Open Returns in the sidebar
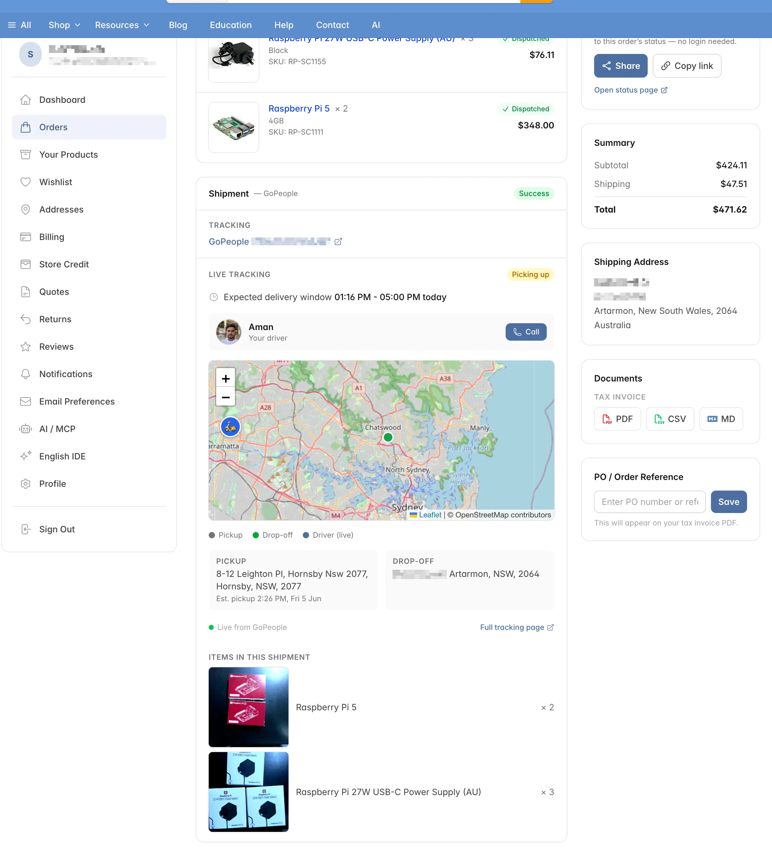The width and height of the screenshot is (772, 849). [x=89, y=319]
